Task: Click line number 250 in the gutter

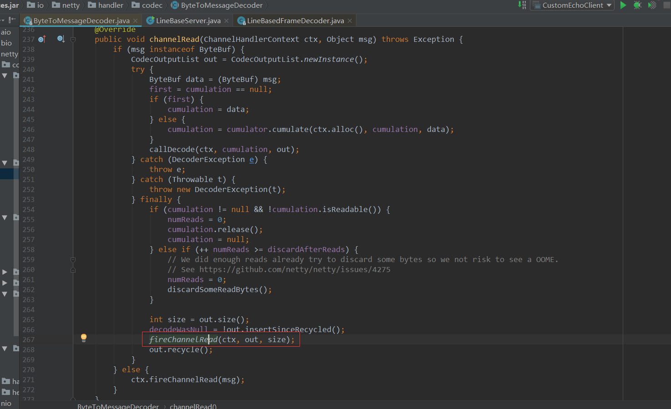Action: 28,169
